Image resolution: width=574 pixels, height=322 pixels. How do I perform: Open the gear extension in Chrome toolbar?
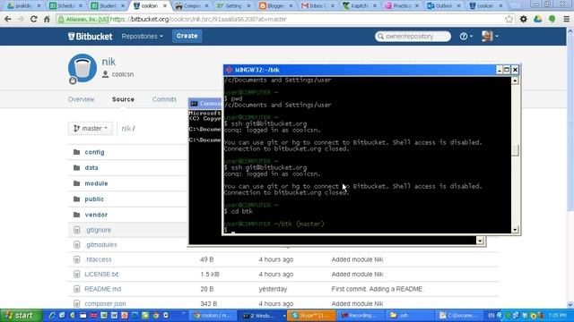click(524, 19)
